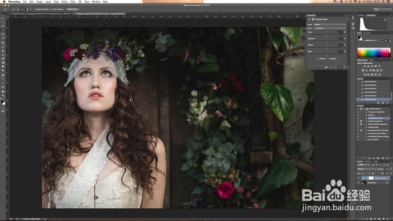This screenshot has height=221, width=393.
Task: Expand the Gradient Map action
Action: pyautogui.click(x=366, y=127)
